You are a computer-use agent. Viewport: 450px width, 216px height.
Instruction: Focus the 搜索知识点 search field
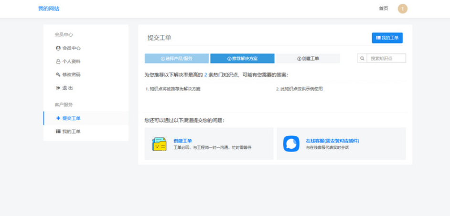(386, 59)
